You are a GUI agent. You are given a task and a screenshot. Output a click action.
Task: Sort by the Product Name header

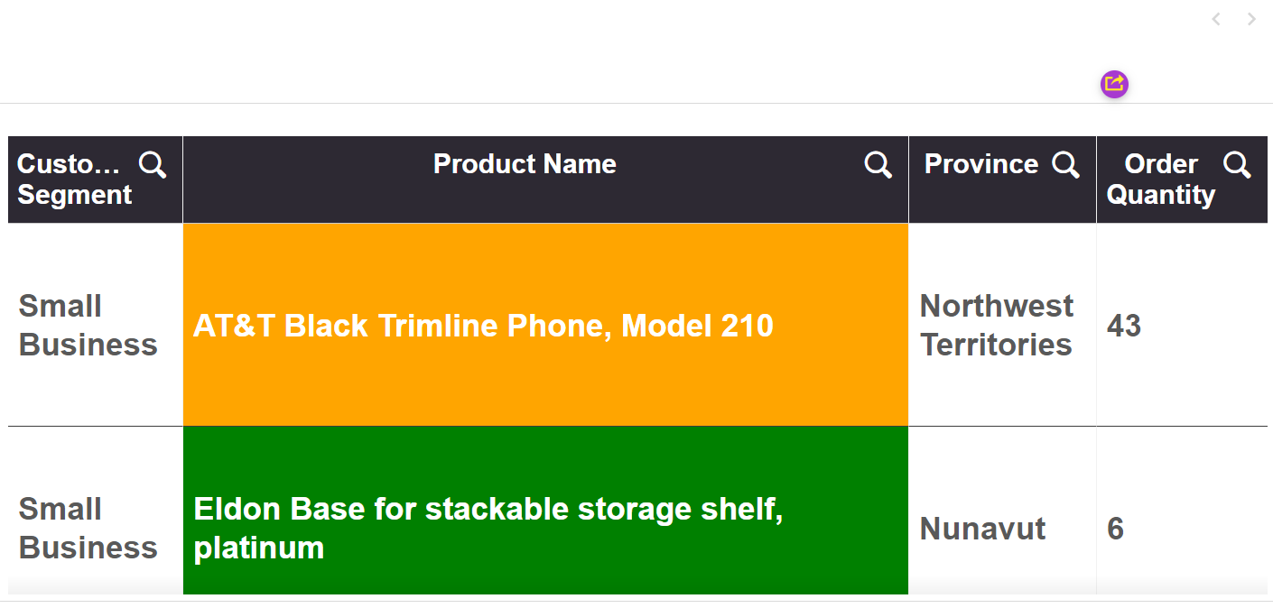coord(525,164)
